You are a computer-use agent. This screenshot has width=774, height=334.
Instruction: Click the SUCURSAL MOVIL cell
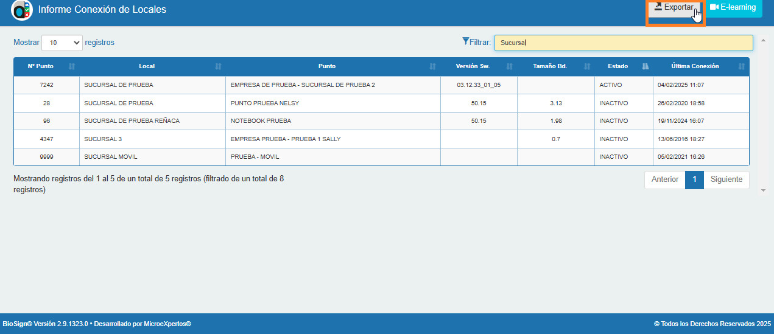click(x=153, y=156)
